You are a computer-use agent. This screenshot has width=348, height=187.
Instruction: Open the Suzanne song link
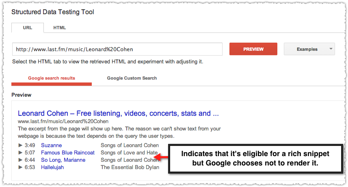click(52, 145)
